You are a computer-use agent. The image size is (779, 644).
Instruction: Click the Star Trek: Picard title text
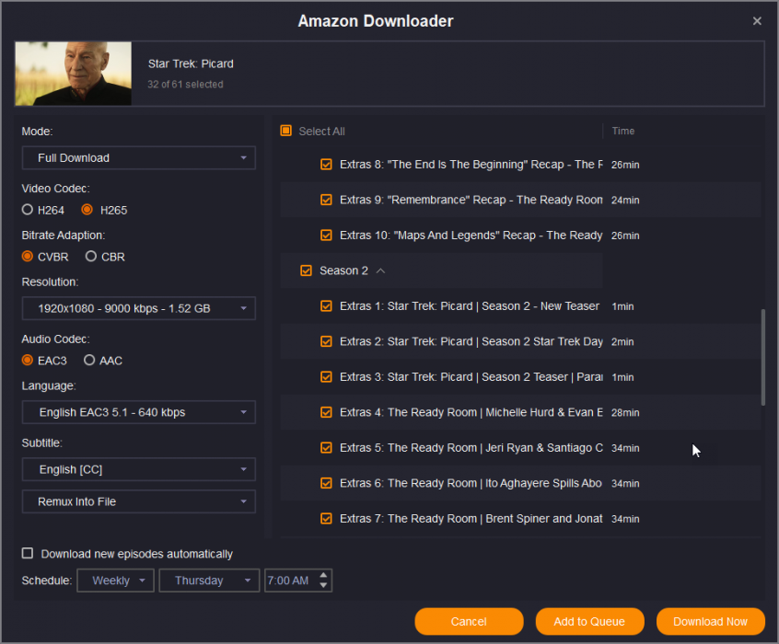point(191,63)
